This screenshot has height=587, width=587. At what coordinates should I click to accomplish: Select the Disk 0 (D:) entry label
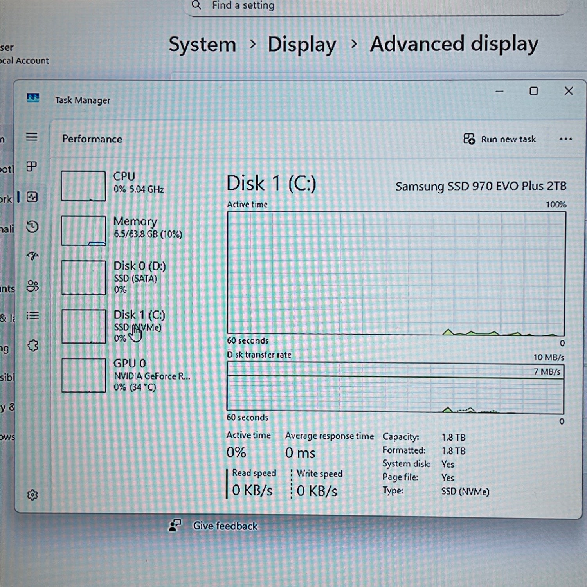140,266
